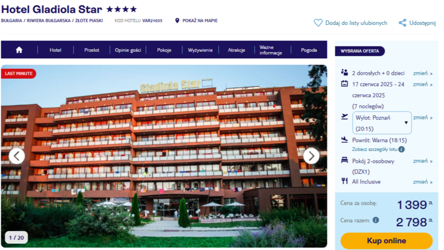
Task: Open the Wylot Poznań departure dropdown
Action: [x=382, y=123]
